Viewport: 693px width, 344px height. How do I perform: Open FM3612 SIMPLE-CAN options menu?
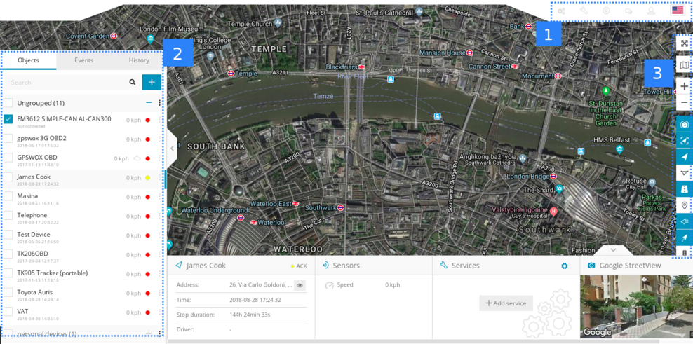(x=159, y=120)
